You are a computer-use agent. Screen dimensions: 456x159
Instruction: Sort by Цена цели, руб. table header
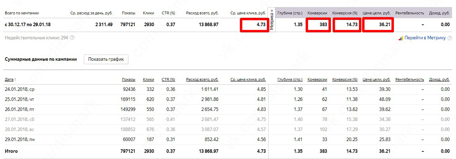376,79
